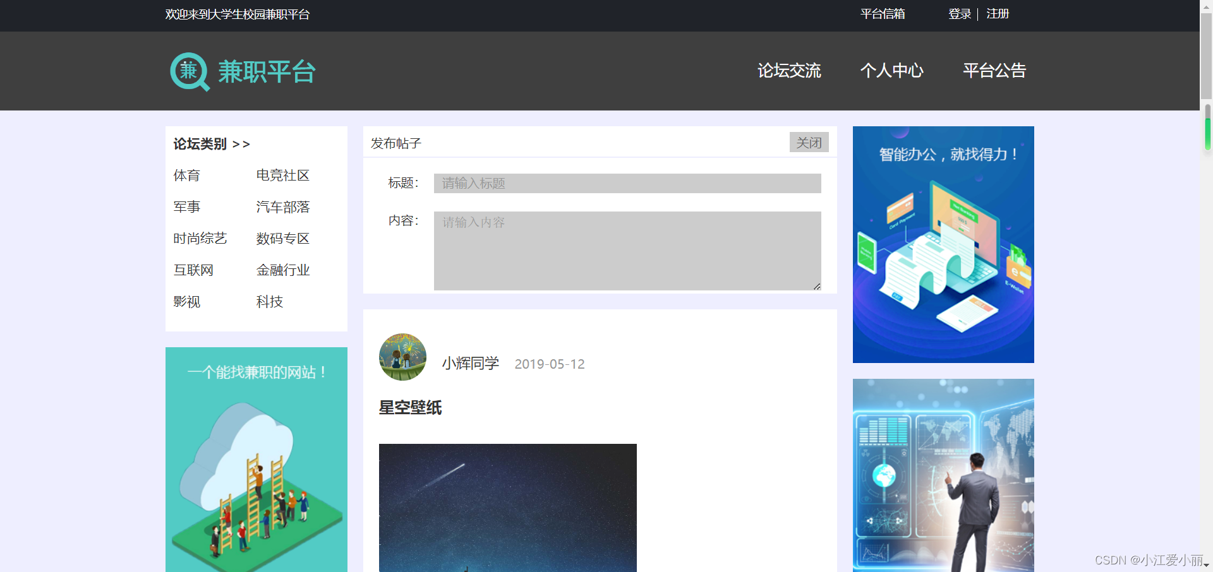This screenshot has height=572, width=1213.
Task: Open the businessman tech dashboard banner
Action: click(x=943, y=475)
